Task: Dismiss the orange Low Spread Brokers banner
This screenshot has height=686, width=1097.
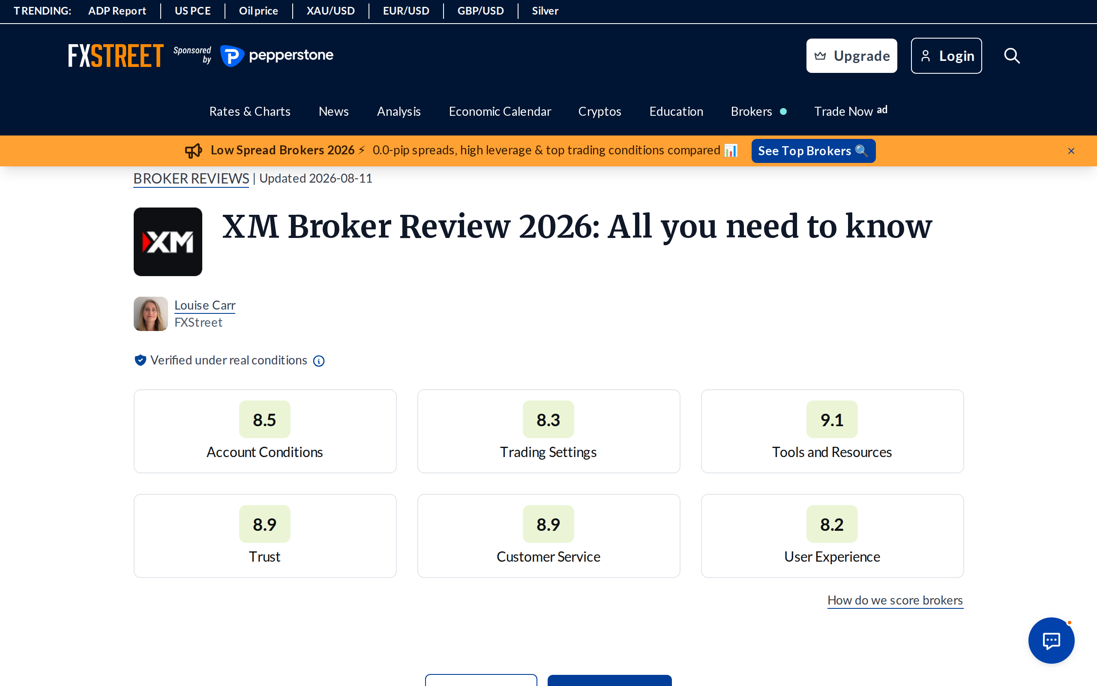Action: pyautogui.click(x=1071, y=151)
